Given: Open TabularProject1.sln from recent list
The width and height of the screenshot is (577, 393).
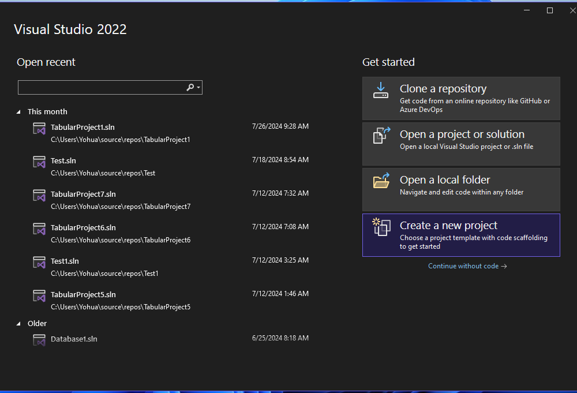Looking at the screenshot, I should (171, 133).
